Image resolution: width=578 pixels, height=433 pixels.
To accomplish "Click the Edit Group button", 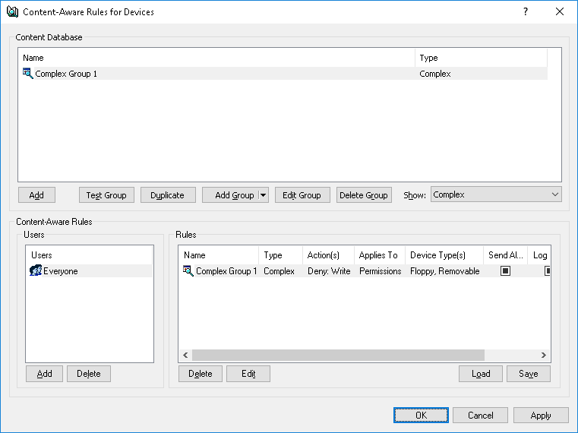I will coord(302,195).
